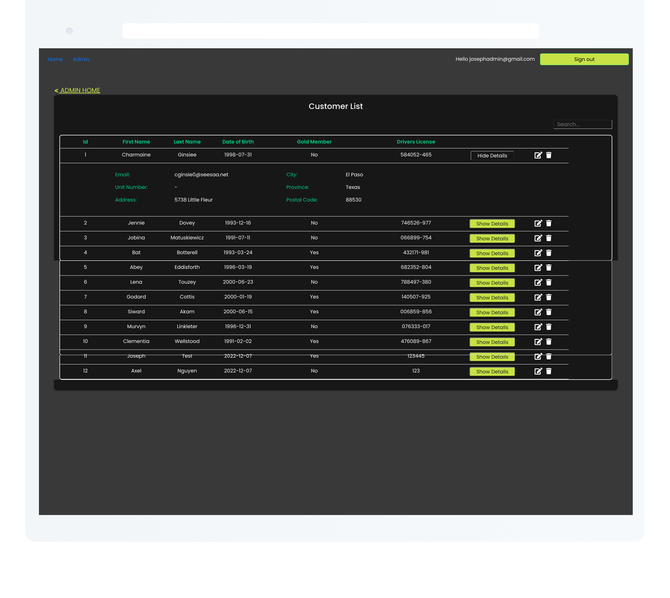
Task: Focus the customer Search field
Action: coord(582,124)
